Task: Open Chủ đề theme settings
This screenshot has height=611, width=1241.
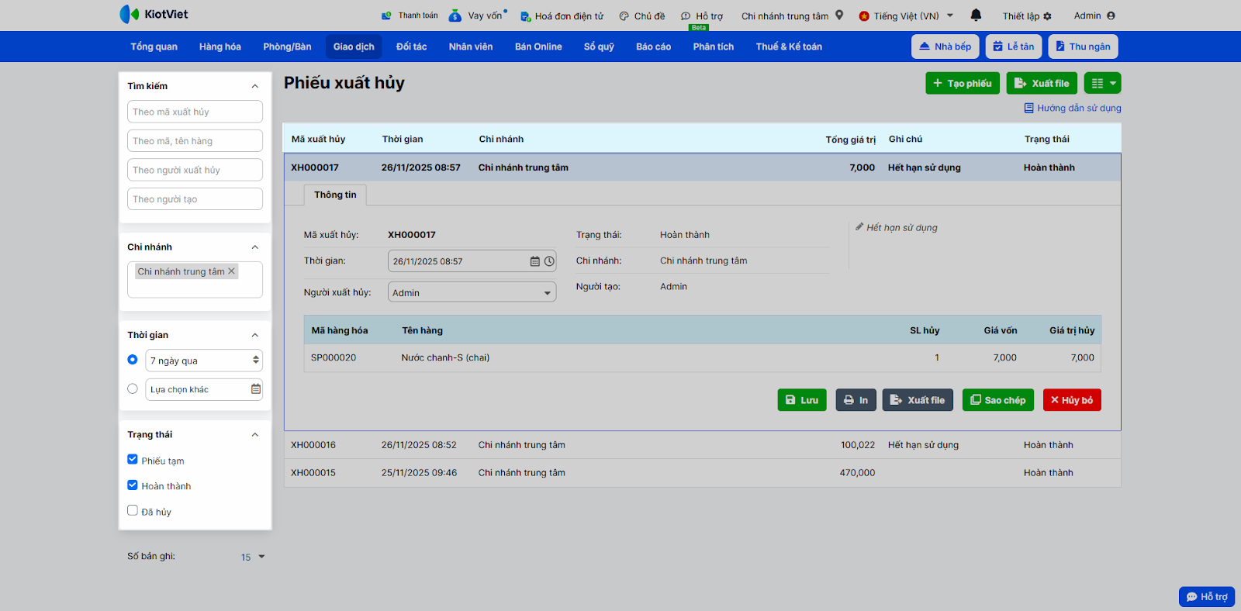Action: (642, 16)
